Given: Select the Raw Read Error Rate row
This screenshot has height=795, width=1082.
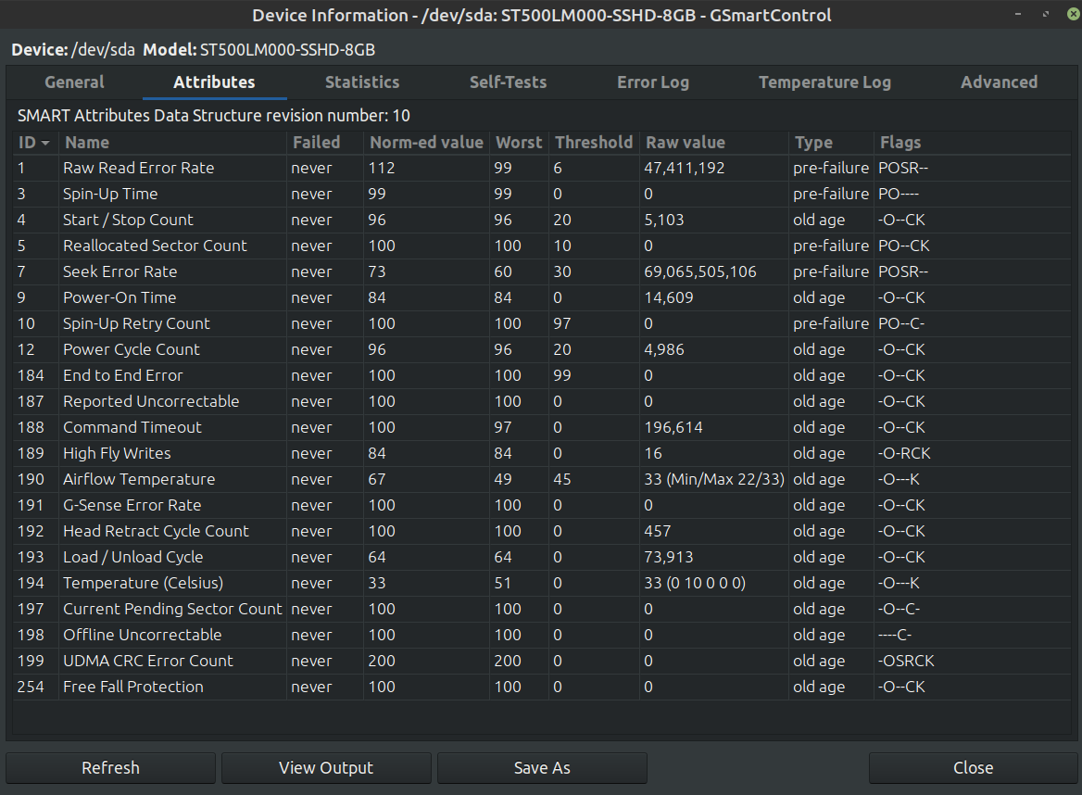Looking at the screenshot, I should 542,168.
